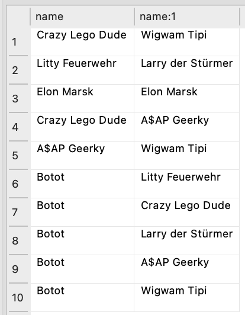Select row header number 10
Screen dimensions: 245x315
[18, 297]
